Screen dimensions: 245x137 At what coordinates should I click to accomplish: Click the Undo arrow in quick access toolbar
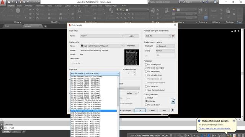coord(28,2)
